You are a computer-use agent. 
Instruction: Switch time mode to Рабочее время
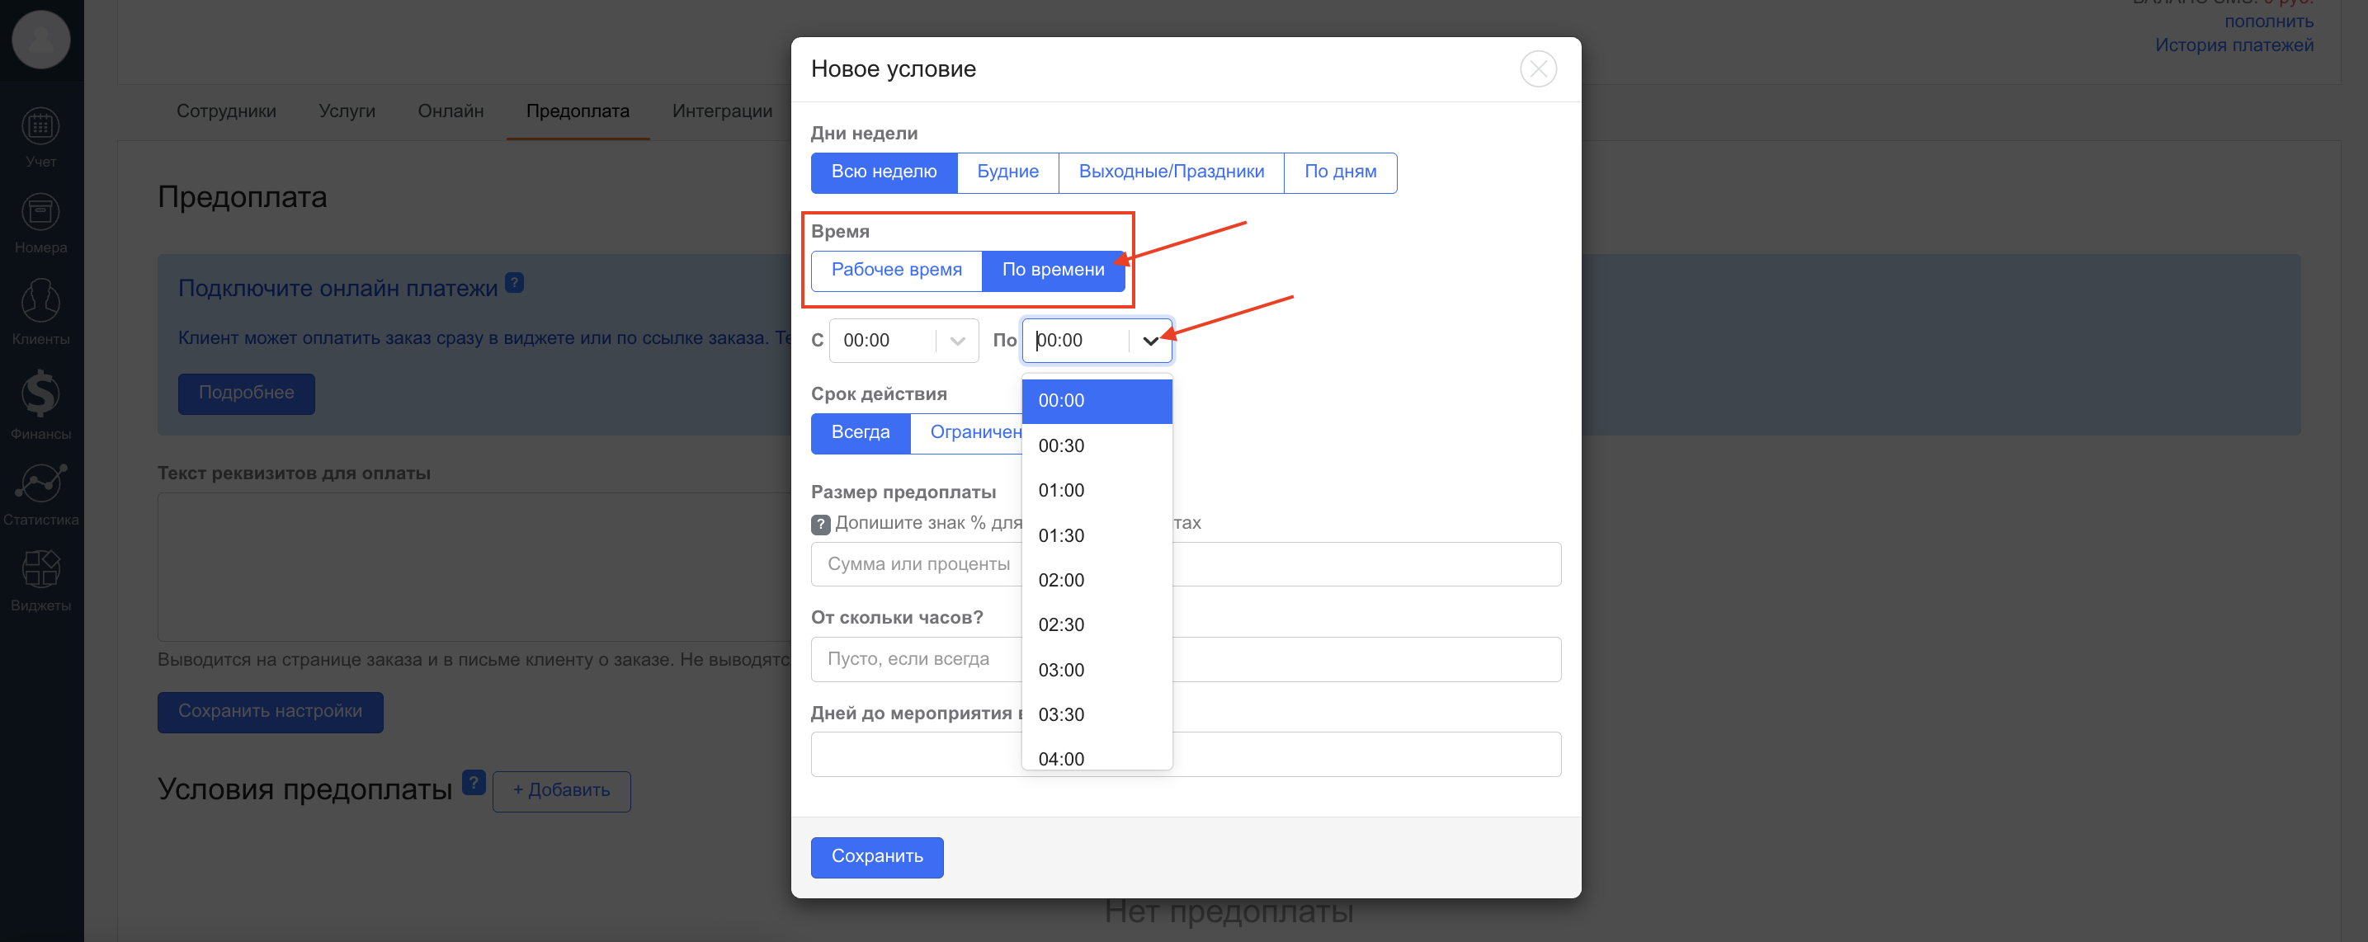click(895, 271)
